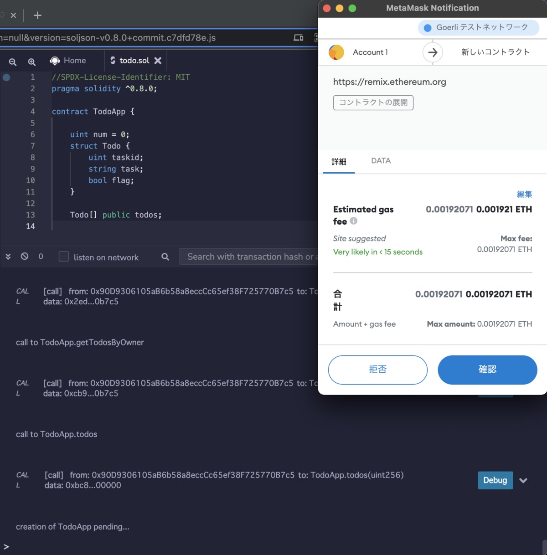Screen dimensions: 547x555
Task: Click the MetaMask Notification window title
Action: pos(433,8)
